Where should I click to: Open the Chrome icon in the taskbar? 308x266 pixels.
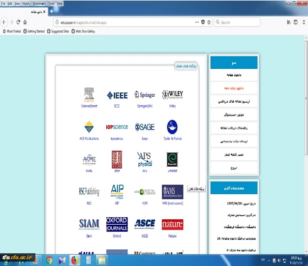50,259
